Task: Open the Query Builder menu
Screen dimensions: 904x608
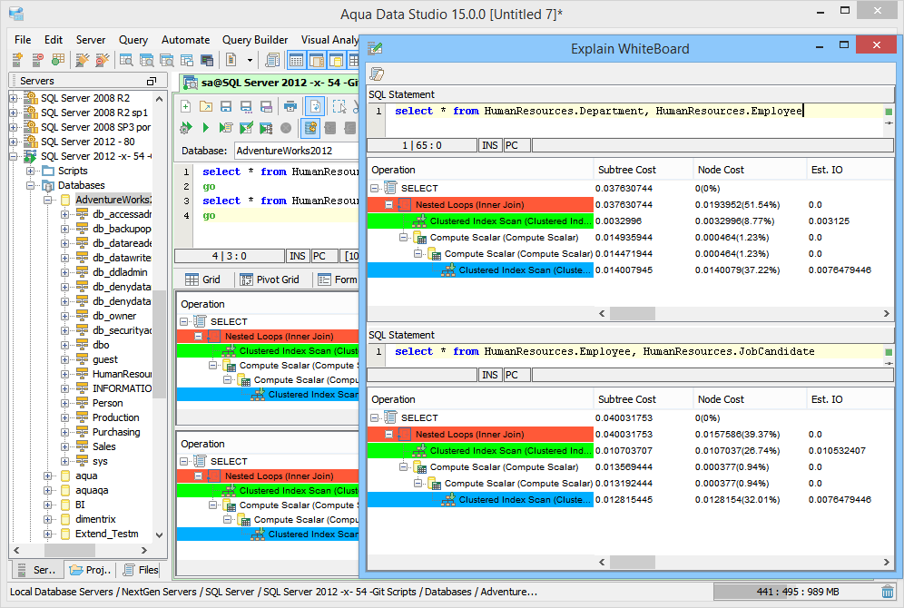Action: pos(255,40)
